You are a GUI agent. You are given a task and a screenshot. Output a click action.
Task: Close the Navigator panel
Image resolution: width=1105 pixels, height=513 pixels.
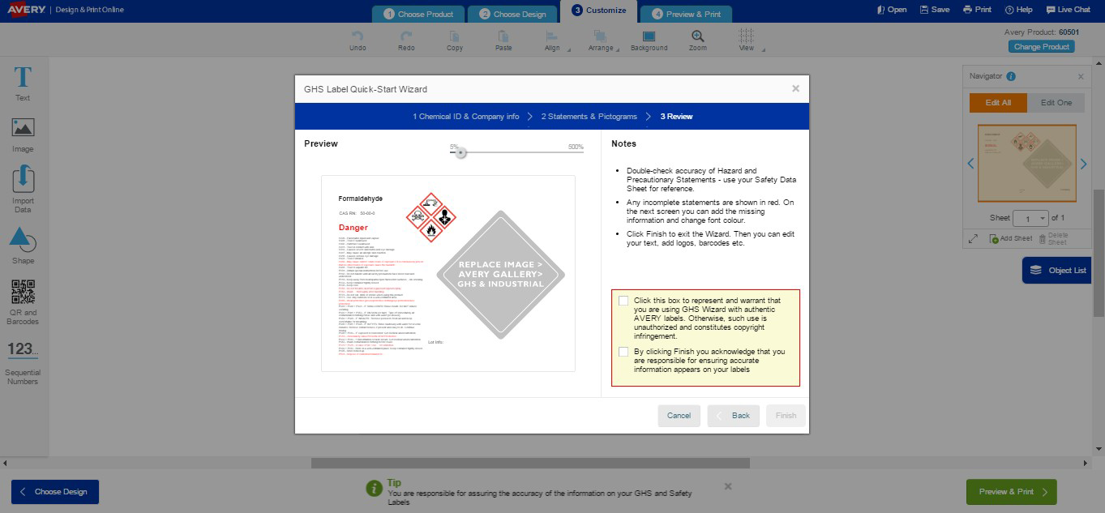point(1081,76)
